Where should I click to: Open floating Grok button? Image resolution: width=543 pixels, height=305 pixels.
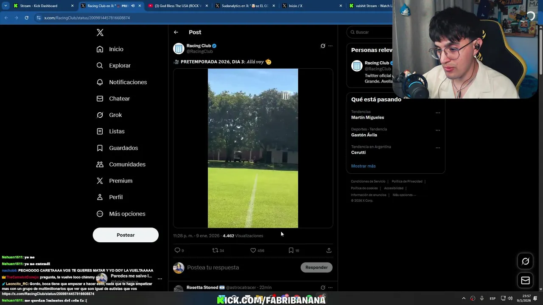coord(525,261)
